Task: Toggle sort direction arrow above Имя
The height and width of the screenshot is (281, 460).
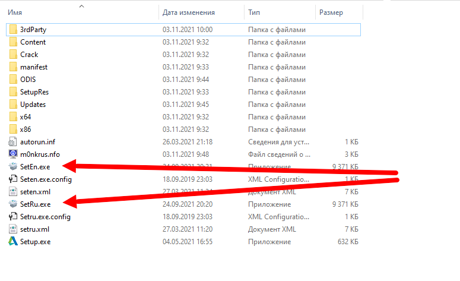Action: click(x=82, y=6)
